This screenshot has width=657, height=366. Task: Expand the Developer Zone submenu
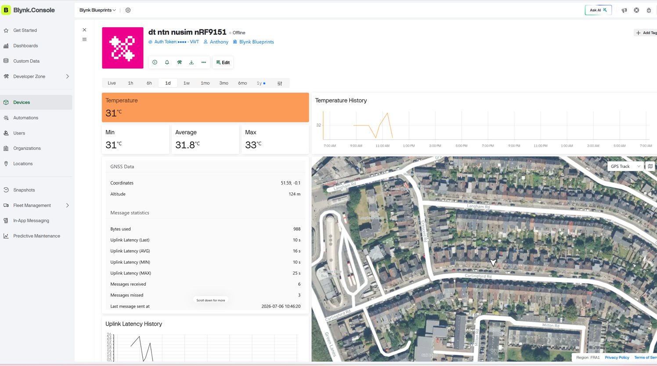coord(68,76)
